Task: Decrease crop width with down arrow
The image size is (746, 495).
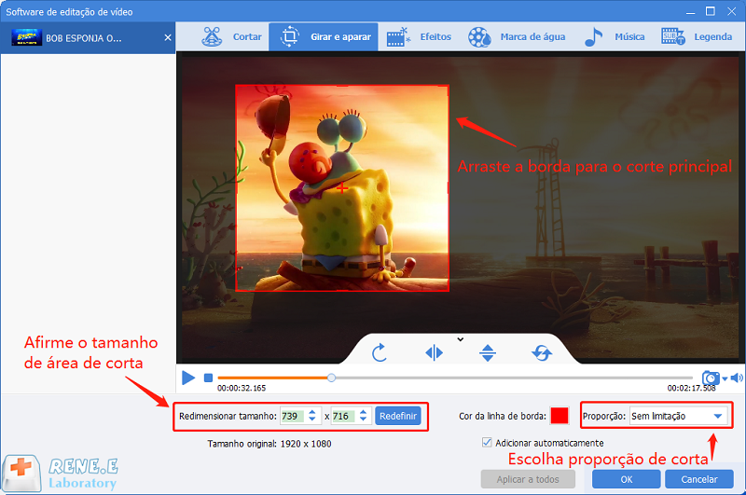Action: 312,419
